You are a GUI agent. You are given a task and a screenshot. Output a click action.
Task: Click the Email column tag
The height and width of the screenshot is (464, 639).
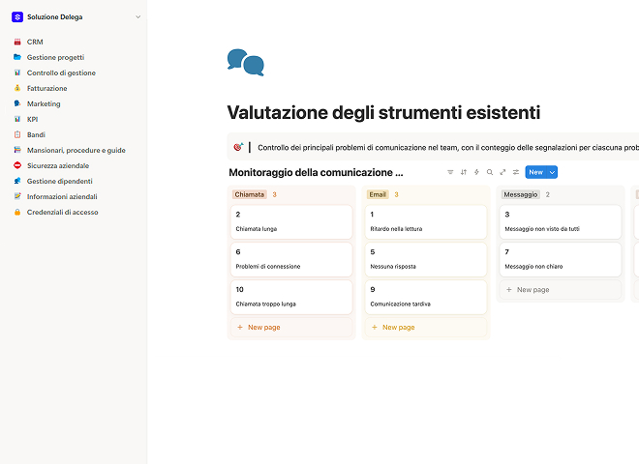(378, 194)
